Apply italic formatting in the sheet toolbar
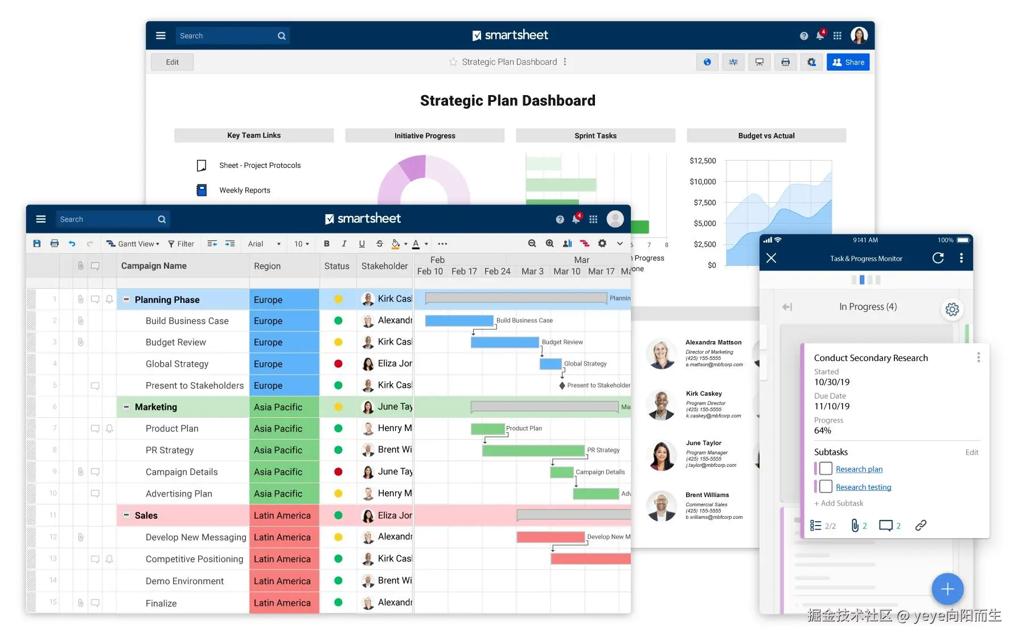The image size is (1018, 640). pos(344,244)
